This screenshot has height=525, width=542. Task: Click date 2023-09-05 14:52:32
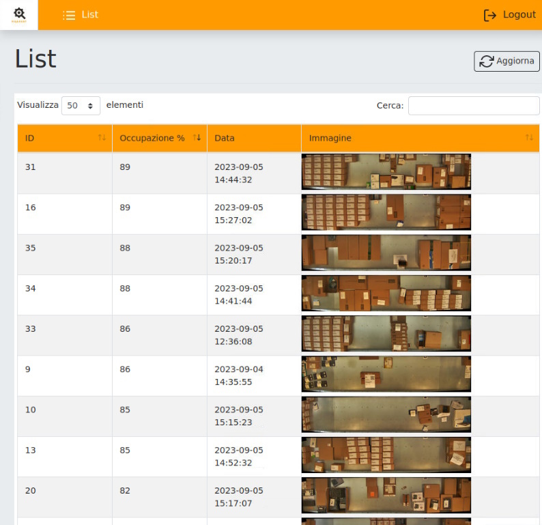pos(239,457)
